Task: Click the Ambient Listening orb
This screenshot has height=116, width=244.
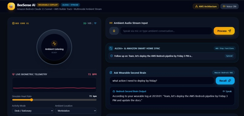Action: pos(54,47)
